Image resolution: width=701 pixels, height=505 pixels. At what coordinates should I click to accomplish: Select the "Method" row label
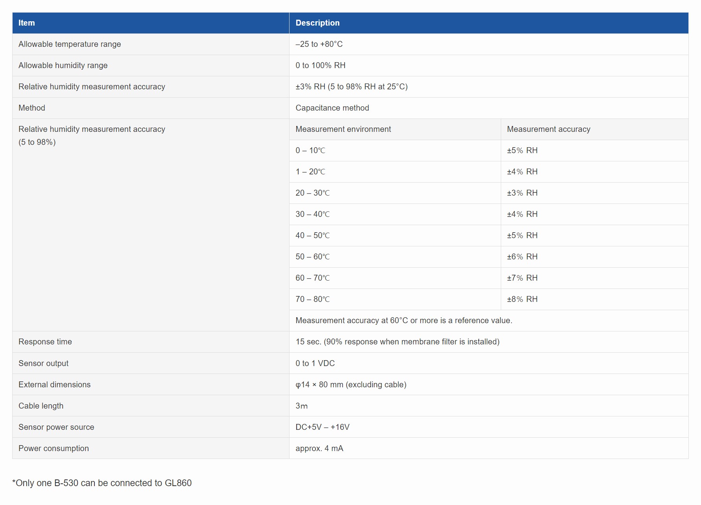(x=32, y=108)
